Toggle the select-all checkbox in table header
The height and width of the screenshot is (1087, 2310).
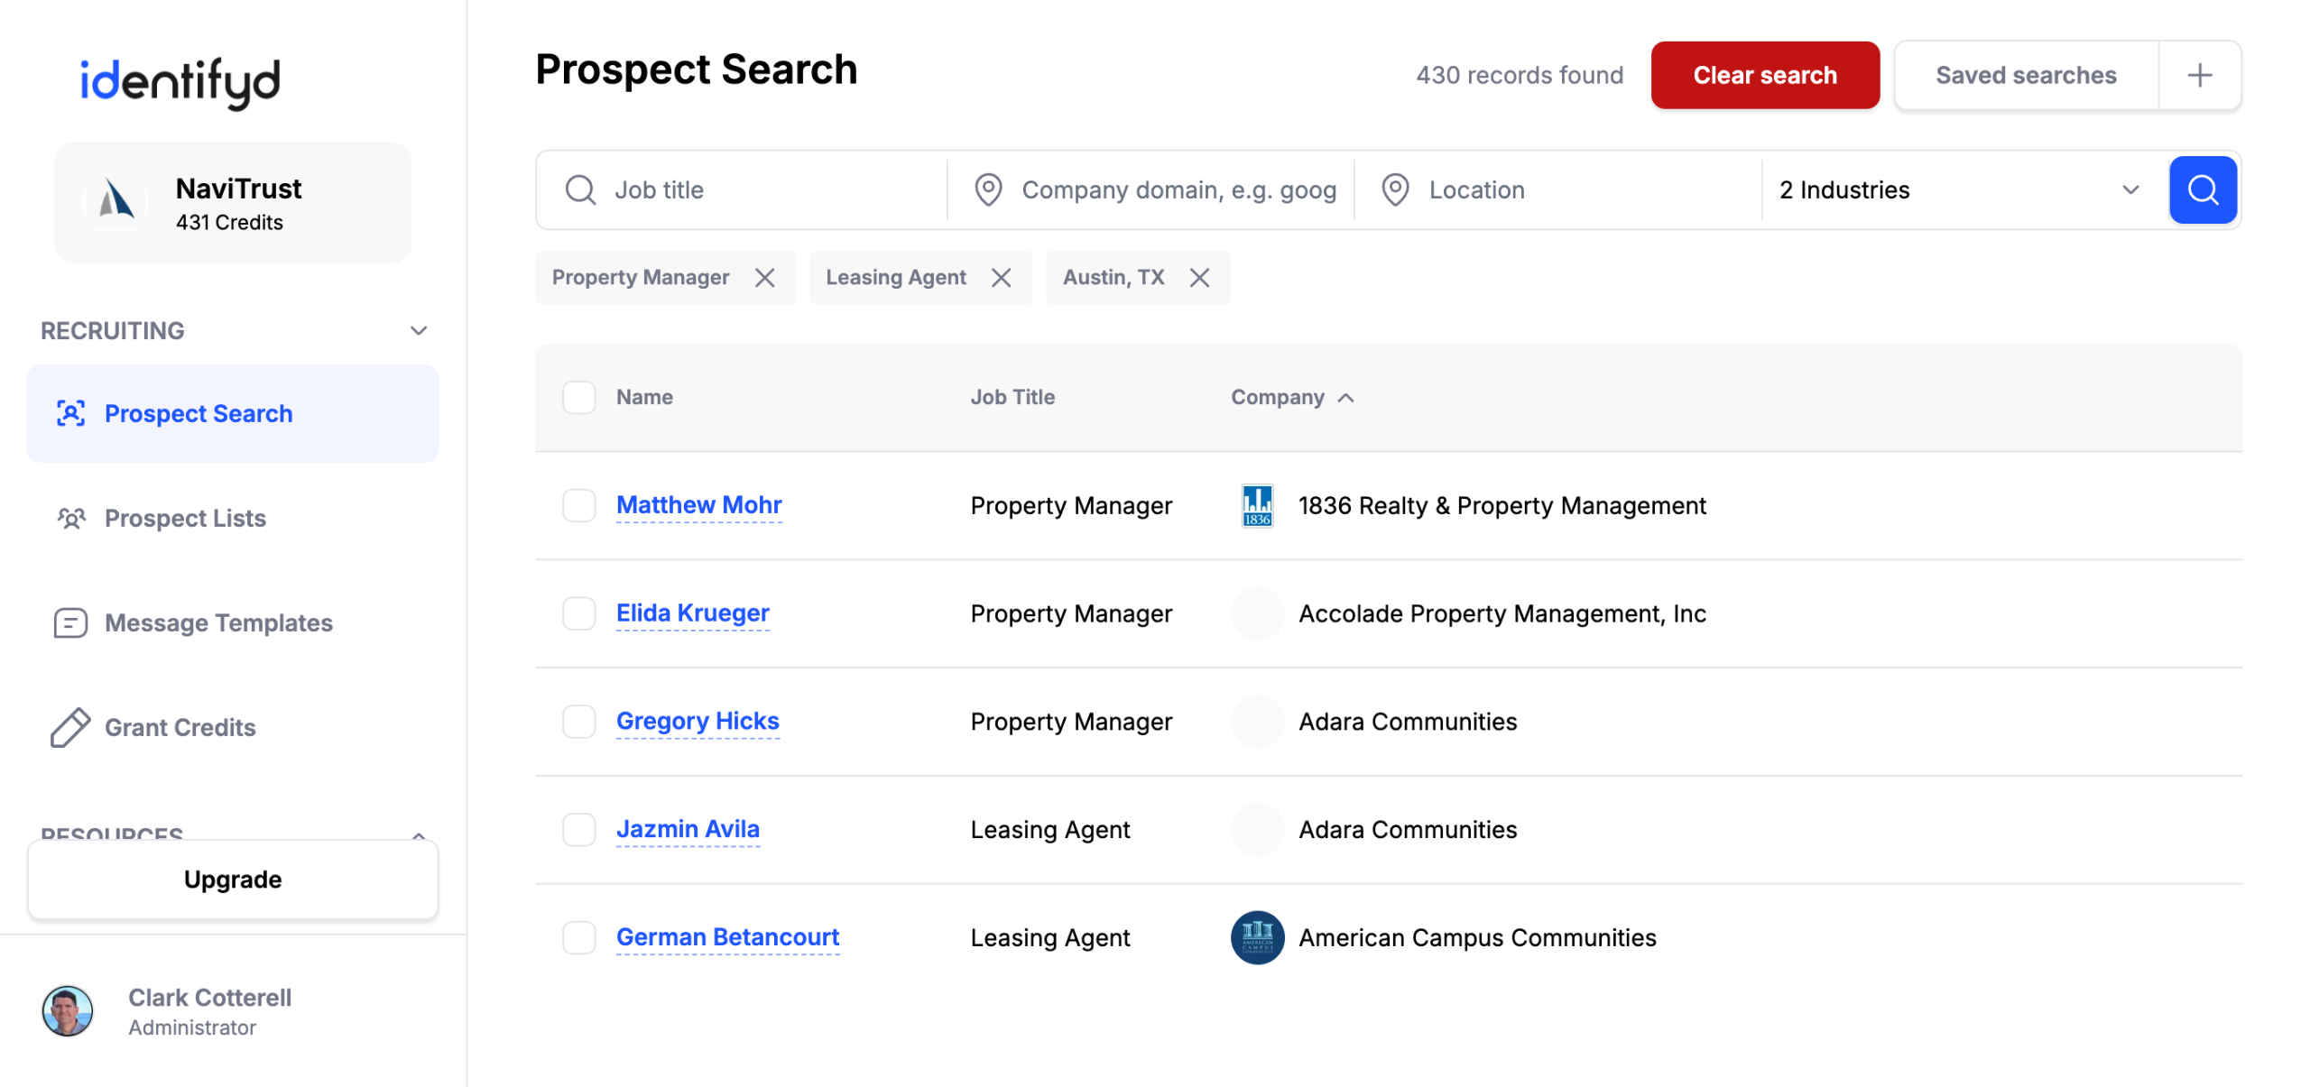[578, 397]
